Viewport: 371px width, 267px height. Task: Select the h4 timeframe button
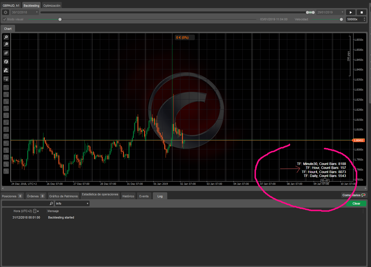[x=6, y=122]
